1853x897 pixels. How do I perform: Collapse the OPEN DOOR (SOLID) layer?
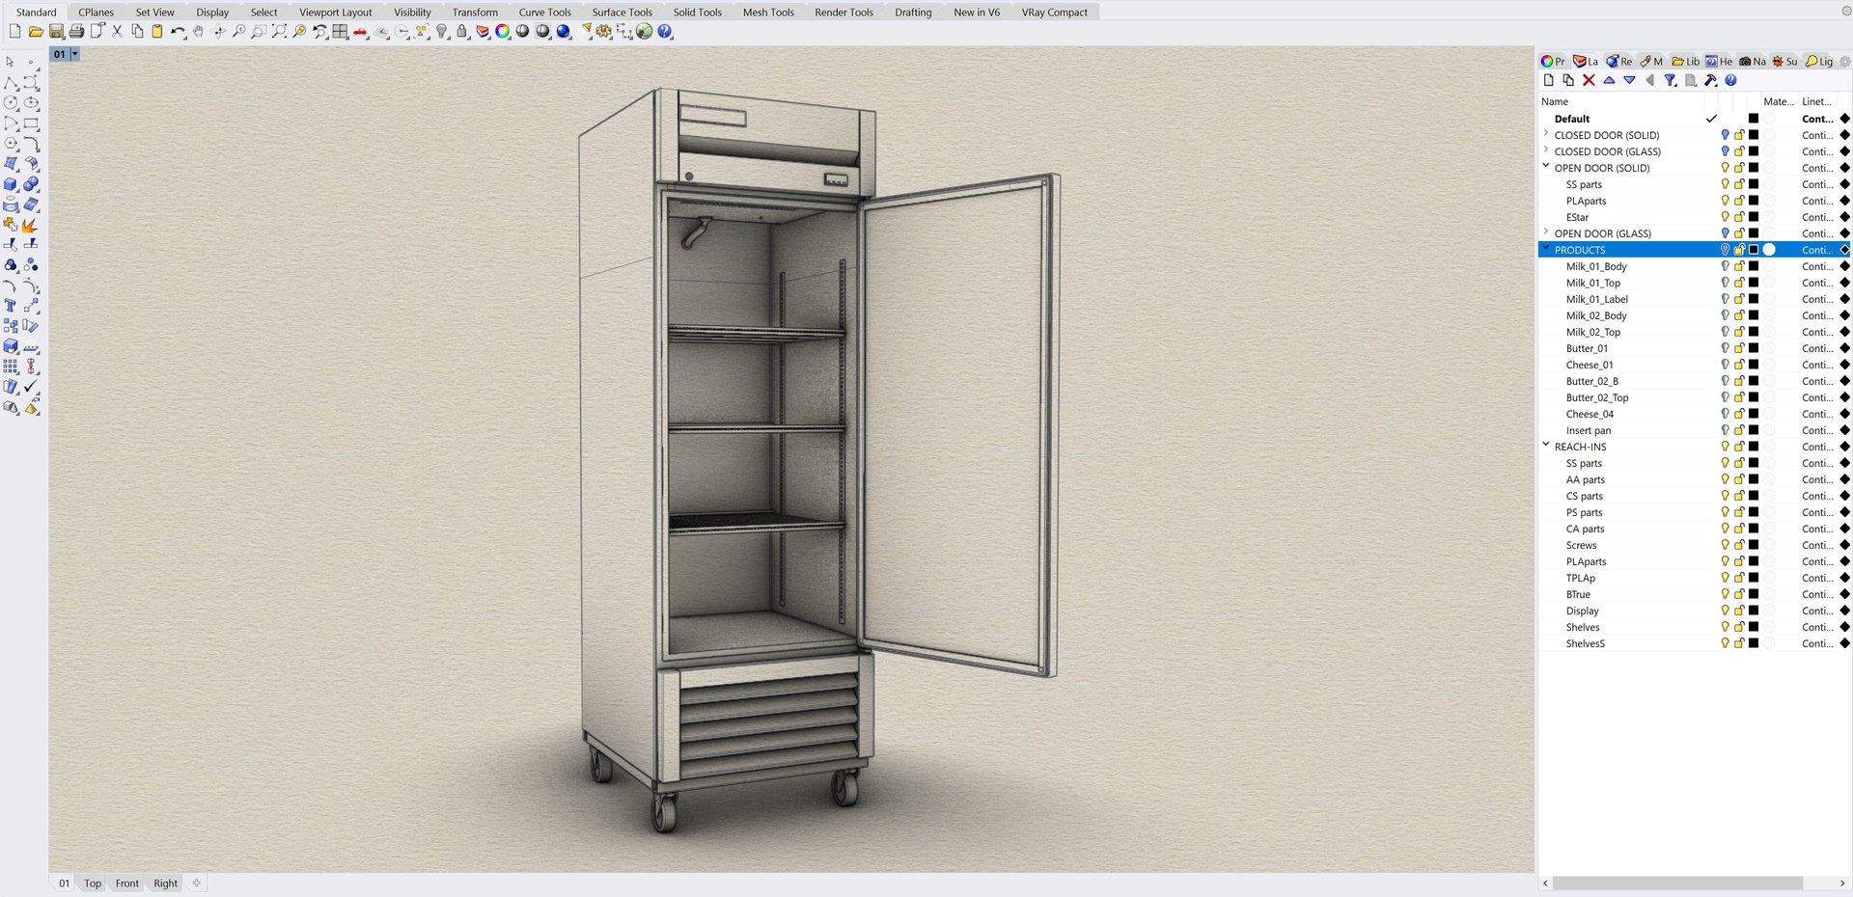click(x=1546, y=167)
